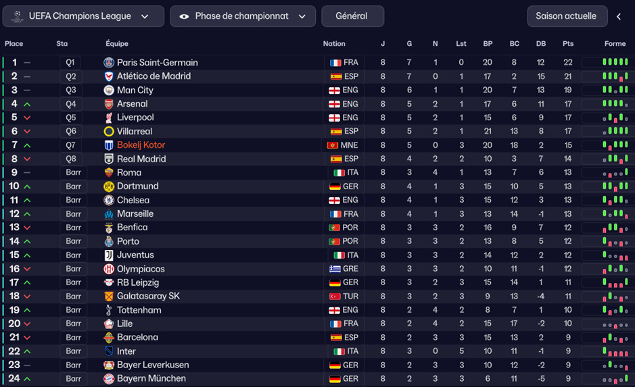Click the Tottenham club crest
Image resolution: width=635 pixels, height=387 pixels.
[x=109, y=310]
